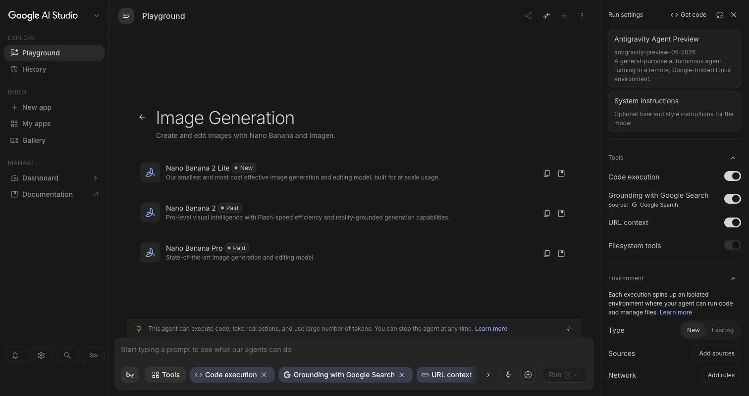
Task: Copy the Nano Banana 2 Lite model ID
Action: coord(546,174)
